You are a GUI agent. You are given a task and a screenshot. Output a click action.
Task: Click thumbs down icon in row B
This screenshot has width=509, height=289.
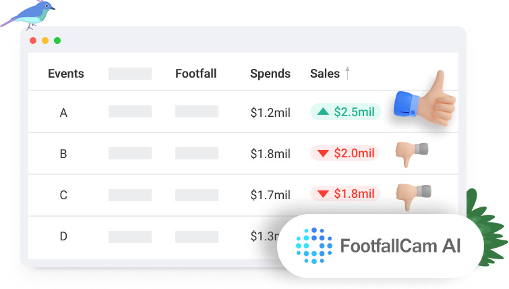click(411, 153)
